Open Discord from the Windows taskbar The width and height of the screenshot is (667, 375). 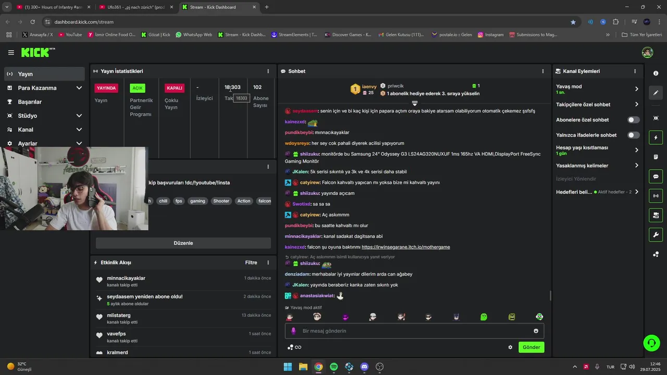tap(364, 367)
